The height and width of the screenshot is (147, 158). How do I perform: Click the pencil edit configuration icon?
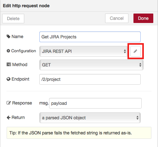tap(135, 51)
